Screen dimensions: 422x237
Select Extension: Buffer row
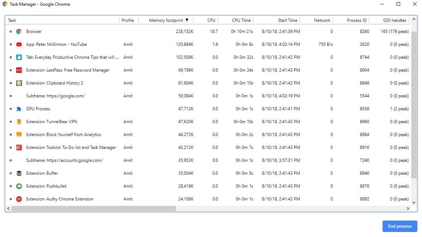click(x=208, y=173)
